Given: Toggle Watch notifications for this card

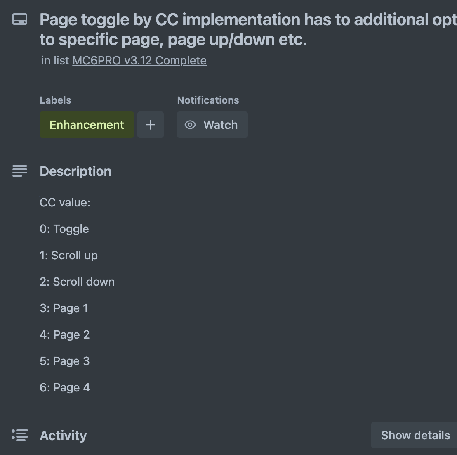Looking at the screenshot, I should (x=212, y=125).
